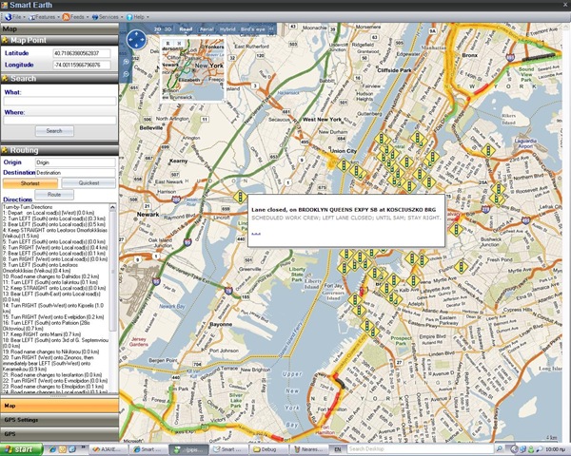Click the EN language indicator
The width and height of the screenshot is (571, 456).
coord(338,449)
